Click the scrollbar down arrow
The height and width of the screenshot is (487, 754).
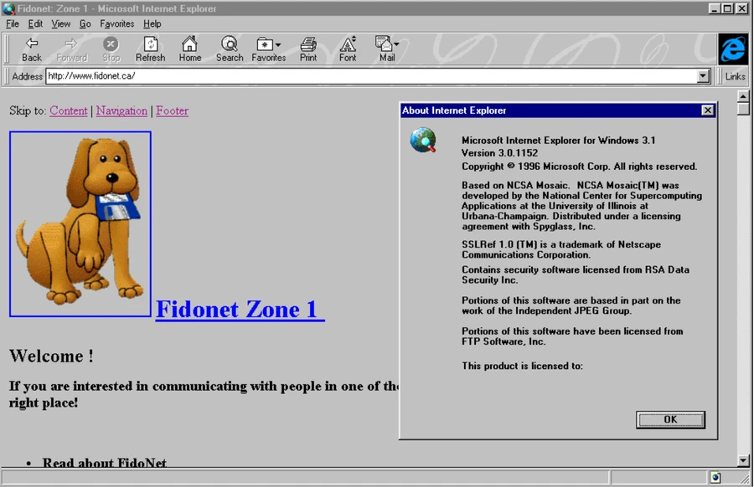click(x=743, y=460)
